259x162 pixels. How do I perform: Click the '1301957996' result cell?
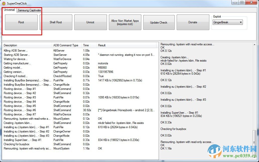(x=106, y=72)
